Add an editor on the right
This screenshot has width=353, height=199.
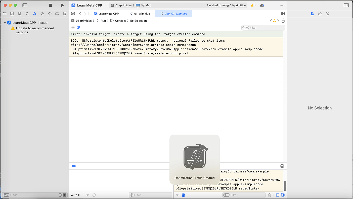[x=283, y=14]
